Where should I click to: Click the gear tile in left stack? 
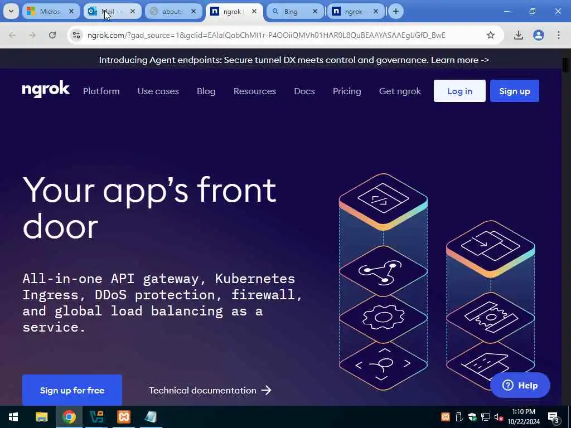[383, 318]
